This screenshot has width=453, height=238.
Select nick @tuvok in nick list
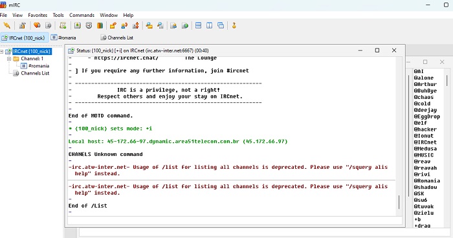click(x=423, y=206)
